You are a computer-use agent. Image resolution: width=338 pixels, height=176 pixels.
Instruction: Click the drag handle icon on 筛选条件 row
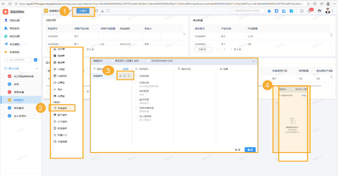[129, 76]
